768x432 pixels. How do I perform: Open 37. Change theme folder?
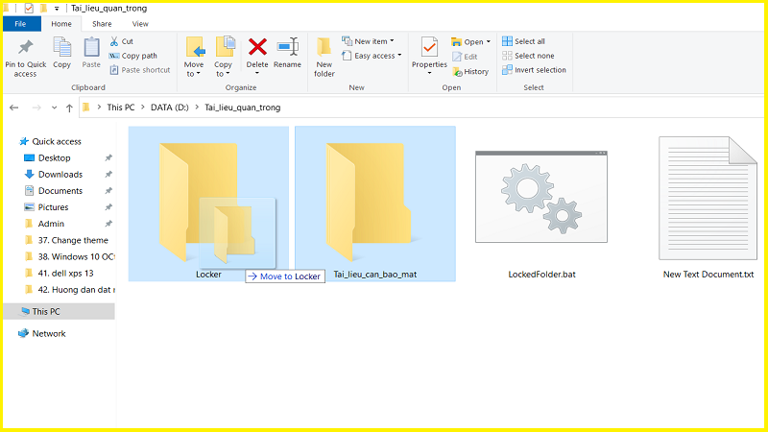[x=73, y=240]
